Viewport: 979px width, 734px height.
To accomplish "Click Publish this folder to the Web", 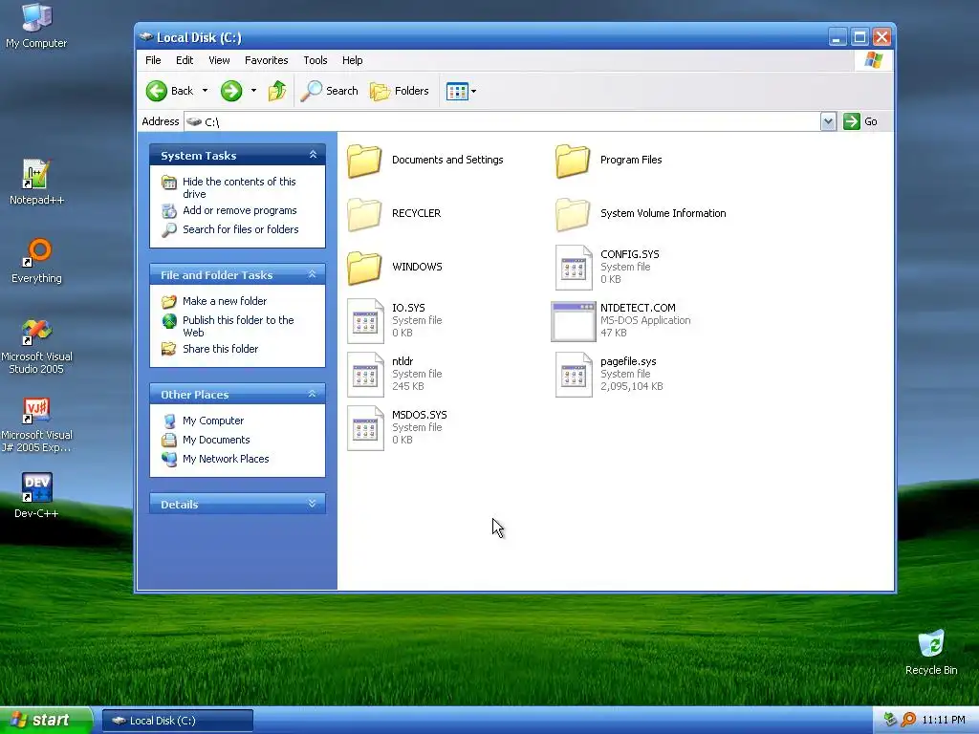I will point(238,327).
